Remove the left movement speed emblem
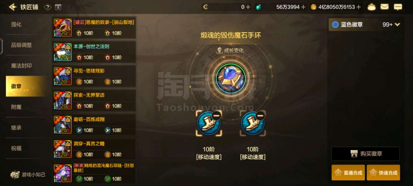Screen dimensions: 413x186 [x=216, y=116]
